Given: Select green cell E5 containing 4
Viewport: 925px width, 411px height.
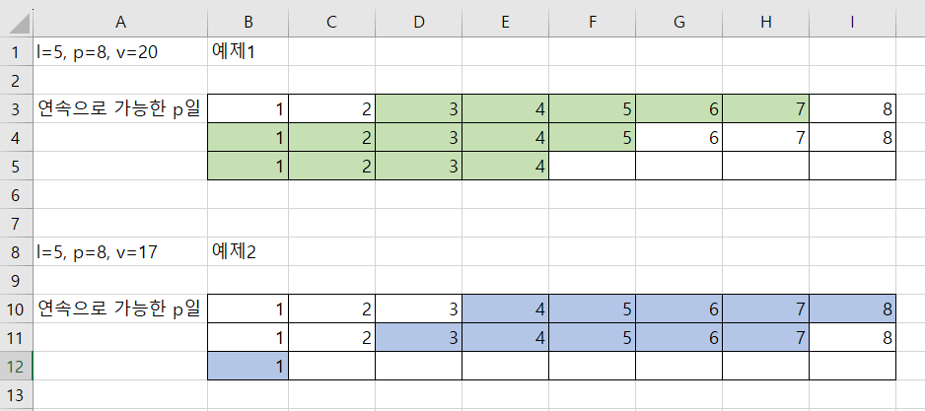Looking at the screenshot, I should click(506, 166).
